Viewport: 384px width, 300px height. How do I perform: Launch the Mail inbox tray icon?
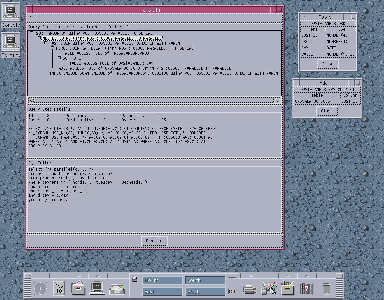117,288
